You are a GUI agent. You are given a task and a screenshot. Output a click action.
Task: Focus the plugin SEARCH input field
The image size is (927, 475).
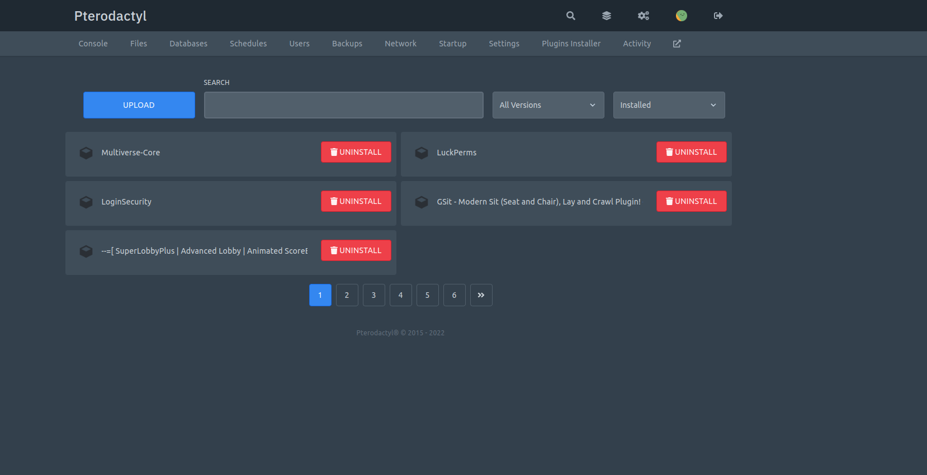pyautogui.click(x=344, y=105)
